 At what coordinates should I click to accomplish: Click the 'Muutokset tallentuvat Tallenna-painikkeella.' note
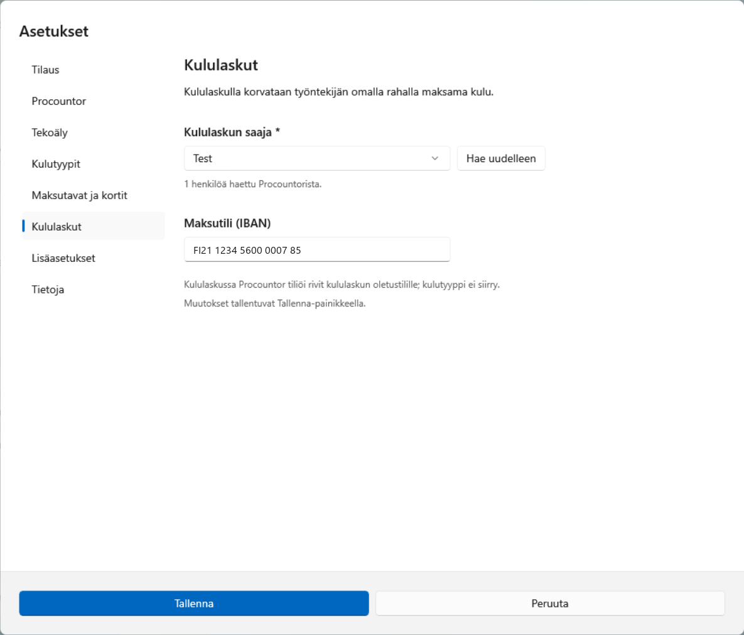pos(275,303)
